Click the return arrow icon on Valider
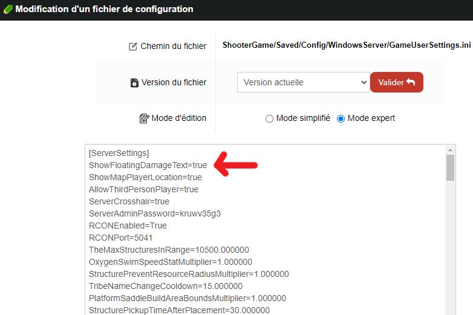Image resolution: width=473 pixels, height=315 pixels. [411, 82]
